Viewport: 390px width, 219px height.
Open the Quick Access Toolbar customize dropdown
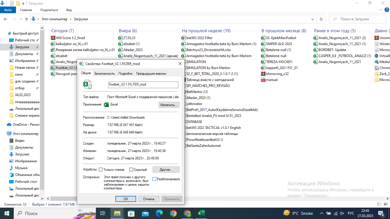(23, 3)
